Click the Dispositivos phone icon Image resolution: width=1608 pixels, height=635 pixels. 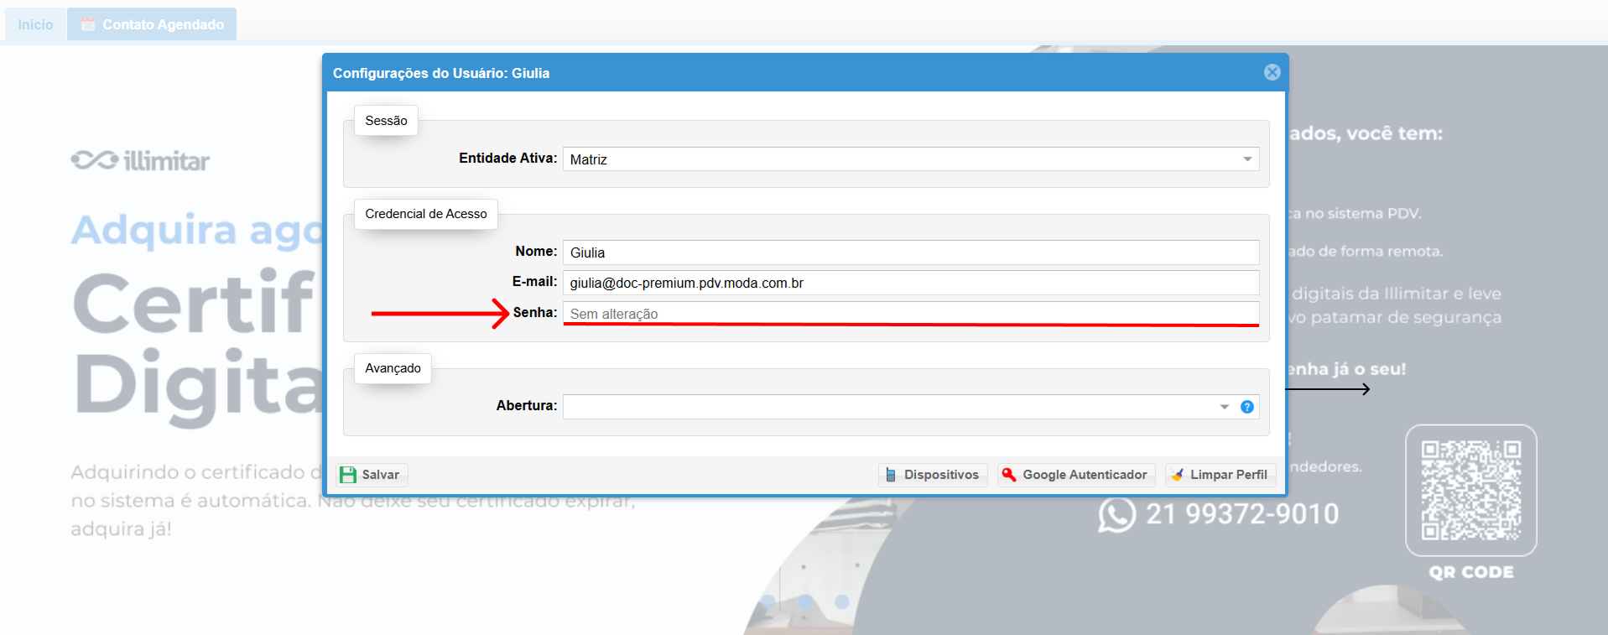tap(891, 475)
